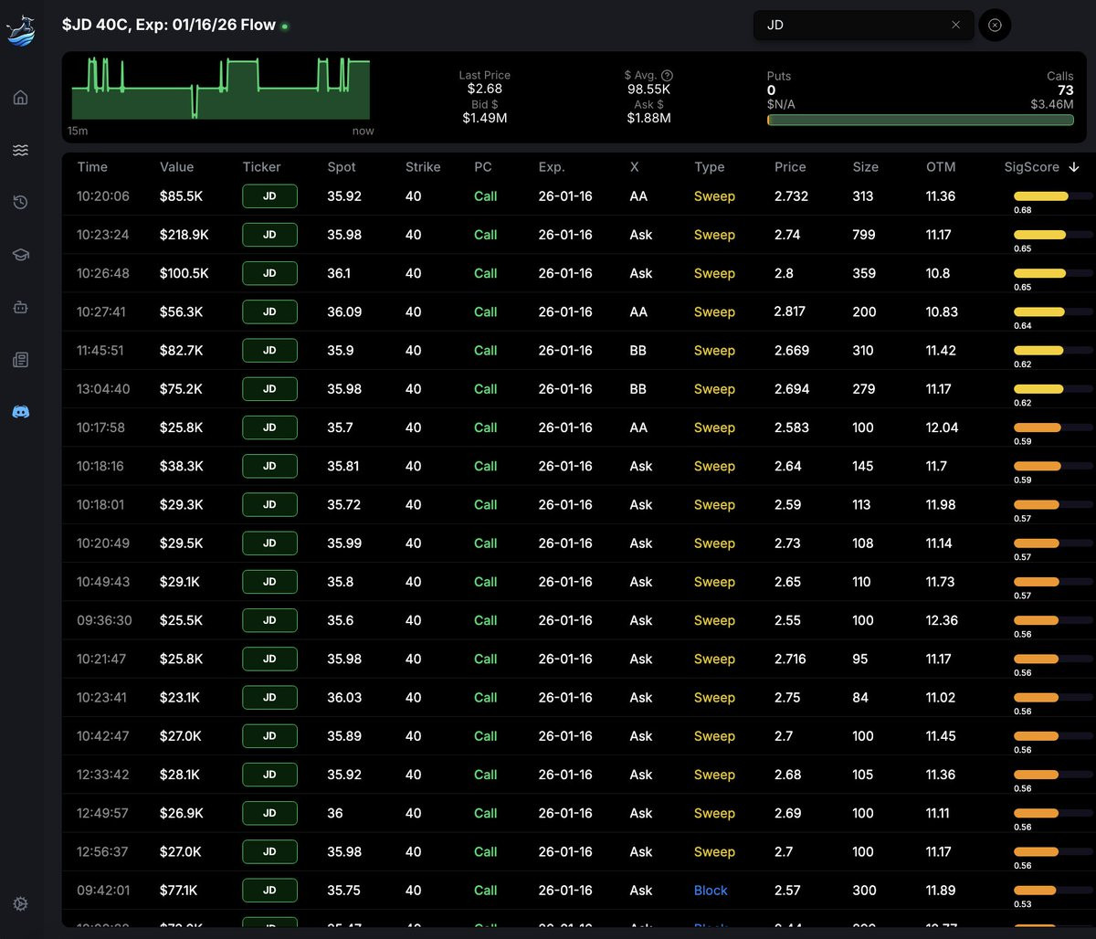Click the JD search input field
The height and width of the screenshot is (939, 1096).
[863, 25]
